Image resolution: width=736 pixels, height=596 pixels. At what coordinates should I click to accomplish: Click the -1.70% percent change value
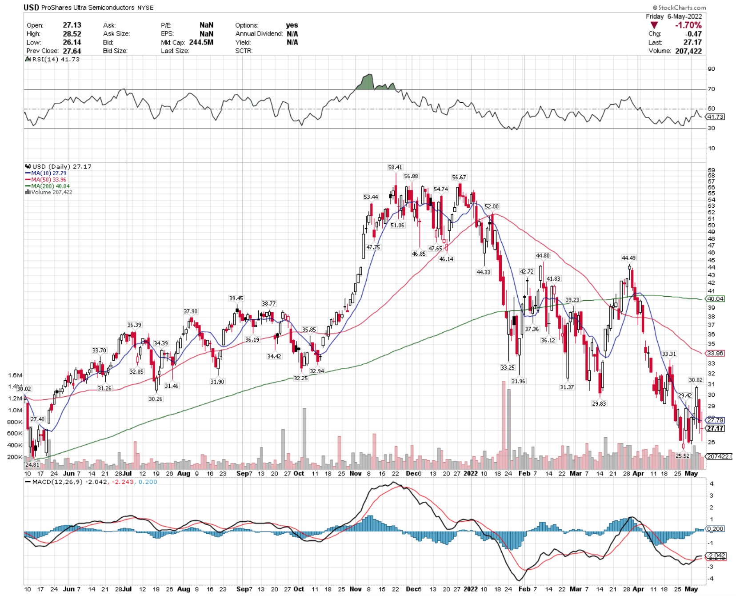click(688, 25)
